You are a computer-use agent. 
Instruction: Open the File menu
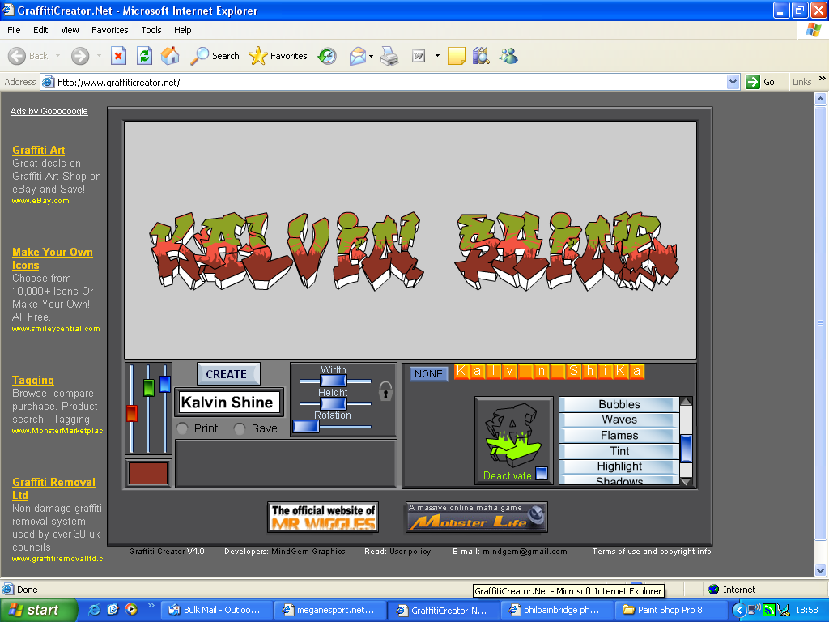click(x=15, y=30)
